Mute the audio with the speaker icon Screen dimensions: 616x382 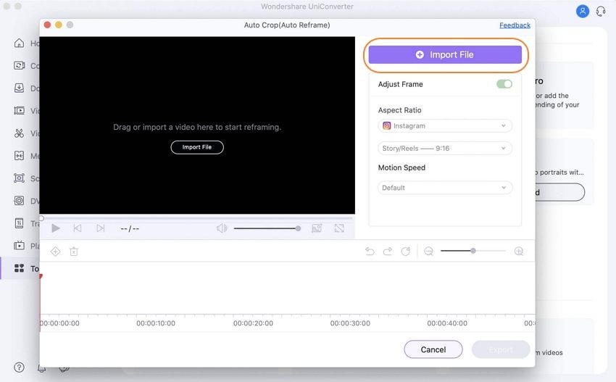click(x=222, y=228)
